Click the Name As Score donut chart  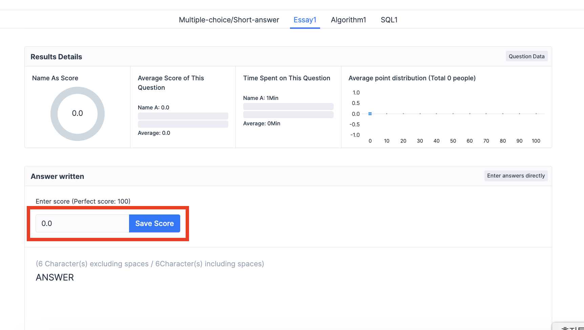pyautogui.click(x=78, y=114)
